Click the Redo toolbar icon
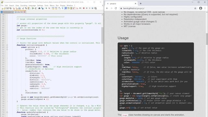 pos(35,8)
